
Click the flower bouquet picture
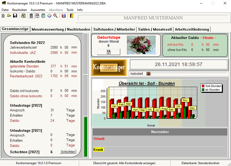click(141, 45)
